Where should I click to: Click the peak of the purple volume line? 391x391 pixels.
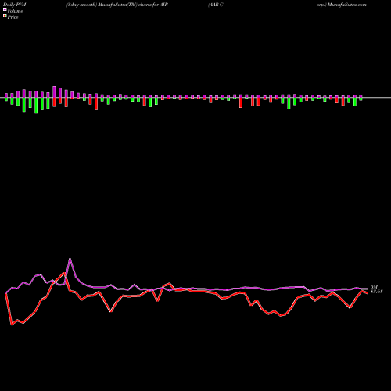(x=70, y=259)
